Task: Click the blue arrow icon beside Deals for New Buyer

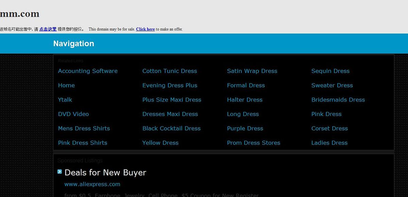Action: point(60,172)
